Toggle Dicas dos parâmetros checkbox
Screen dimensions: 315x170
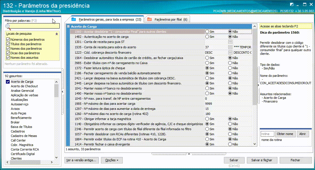coord(8,53)
